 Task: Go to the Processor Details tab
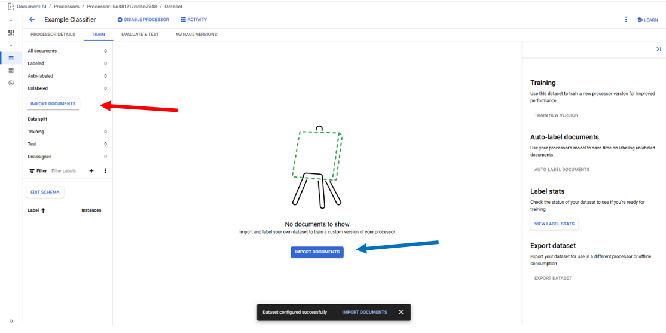coord(53,35)
